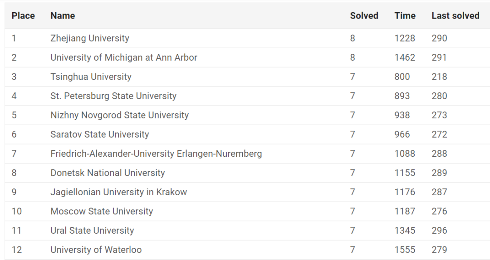This screenshot has height=260, width=490.
Task: Click the Name column header
Action: click(x=63, y=15)
